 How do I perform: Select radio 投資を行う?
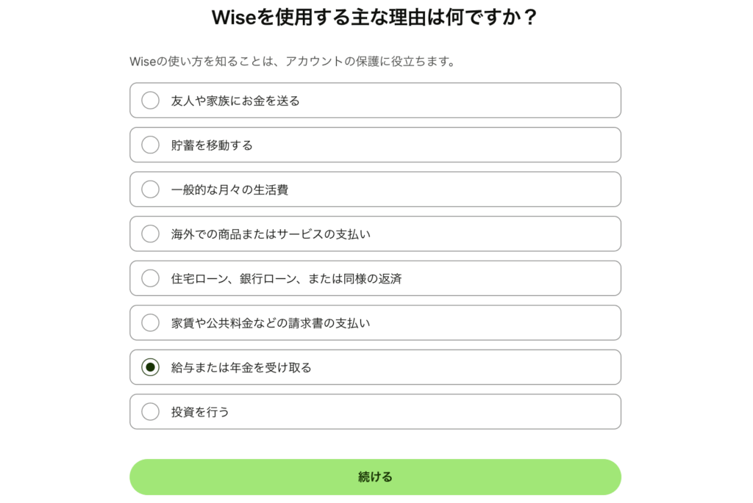click(150, 411)
